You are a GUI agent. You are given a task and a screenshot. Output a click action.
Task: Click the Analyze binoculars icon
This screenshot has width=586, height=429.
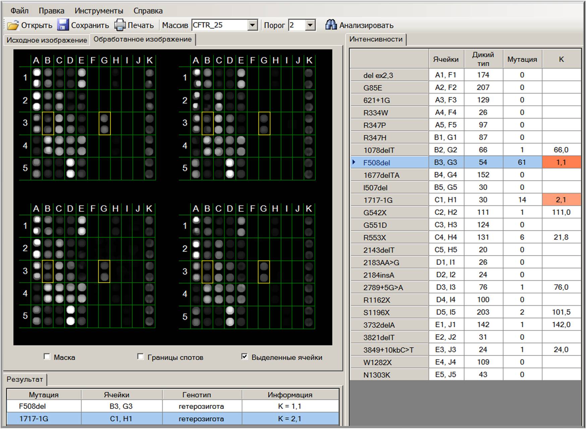click(x=331, y=25)
